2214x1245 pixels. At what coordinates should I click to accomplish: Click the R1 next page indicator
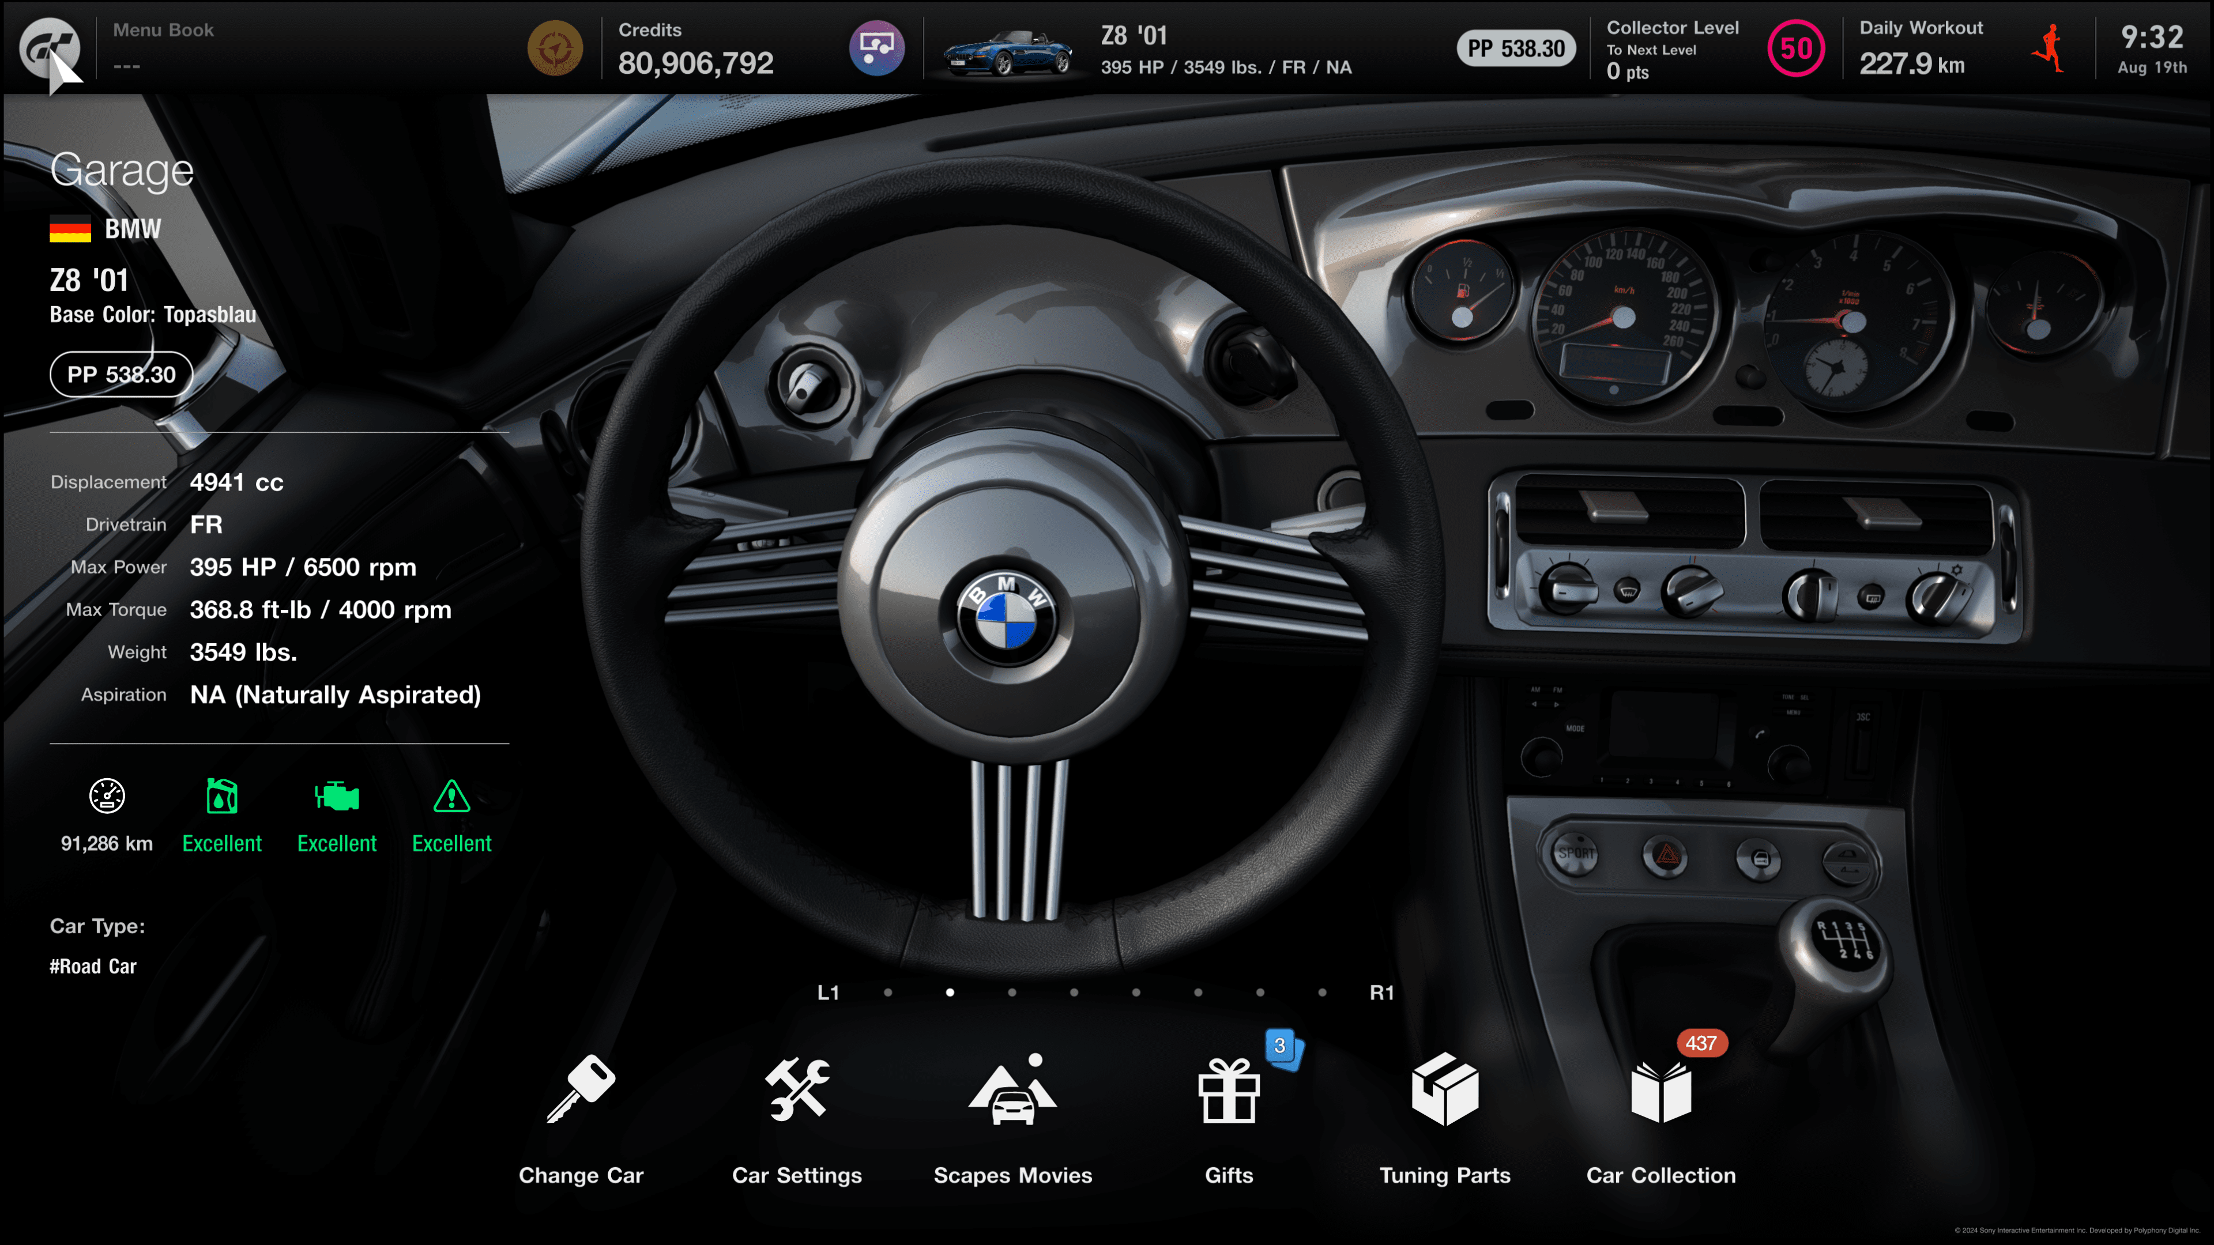click(x=1381, y=993)
